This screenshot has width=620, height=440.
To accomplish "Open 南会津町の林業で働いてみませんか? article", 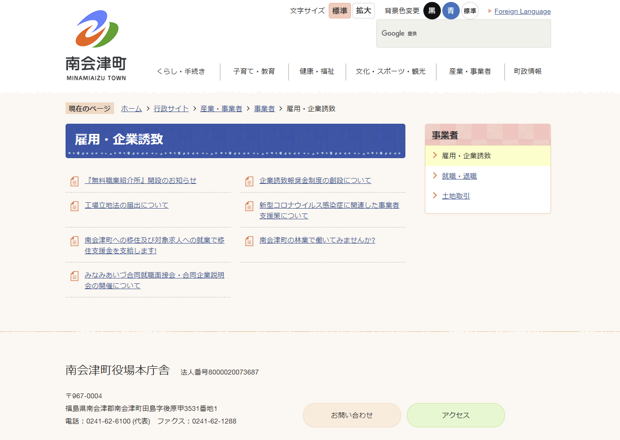I will (318, 240).
